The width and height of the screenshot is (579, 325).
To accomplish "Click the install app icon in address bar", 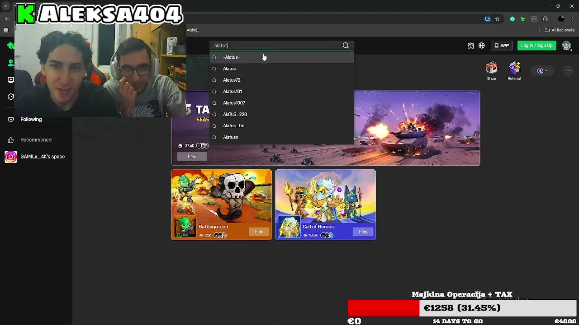I will 487,19.
